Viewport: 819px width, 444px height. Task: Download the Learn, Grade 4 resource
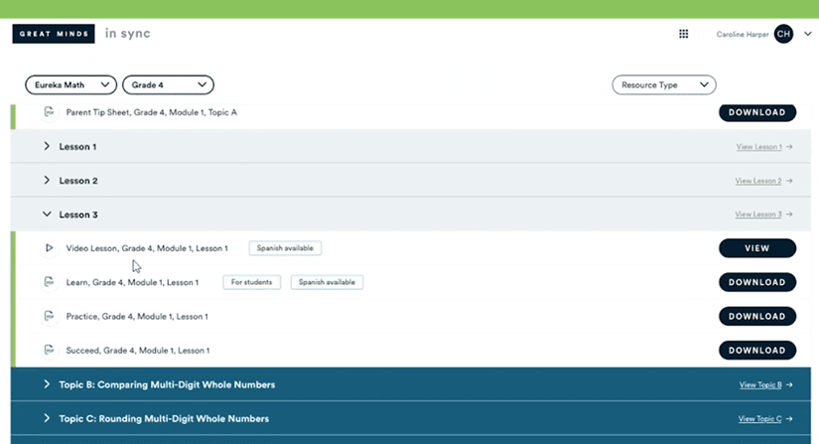coord(757,282)
